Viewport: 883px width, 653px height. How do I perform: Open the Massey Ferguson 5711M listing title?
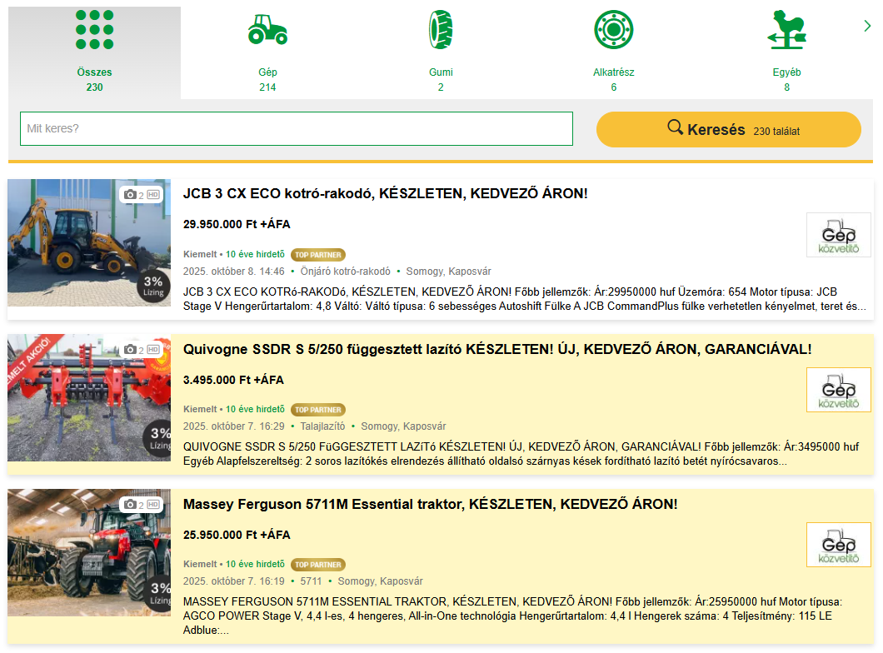click(x=430, y=505)
